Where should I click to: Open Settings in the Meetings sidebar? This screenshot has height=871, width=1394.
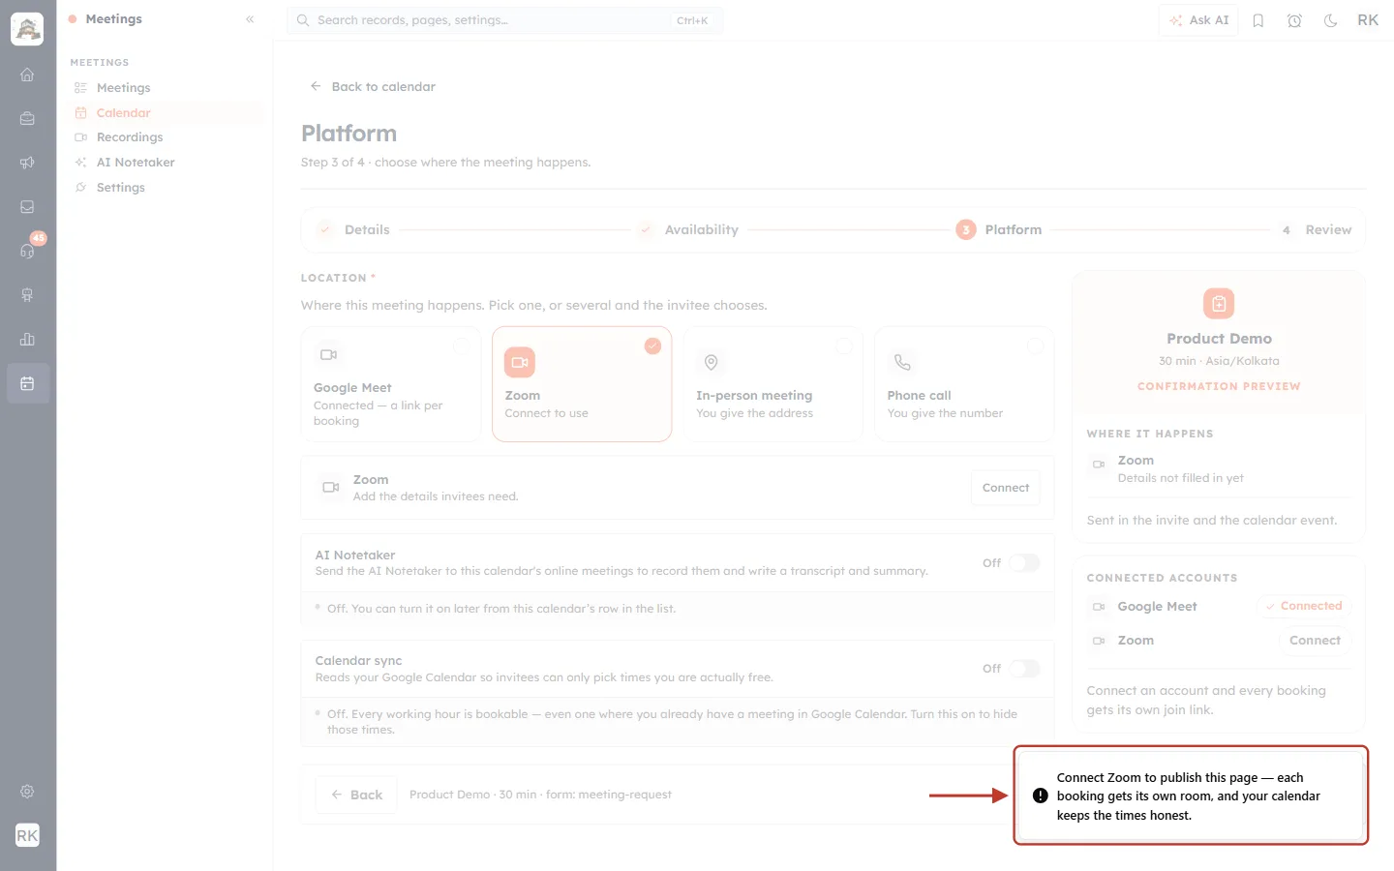click(166, 188)
